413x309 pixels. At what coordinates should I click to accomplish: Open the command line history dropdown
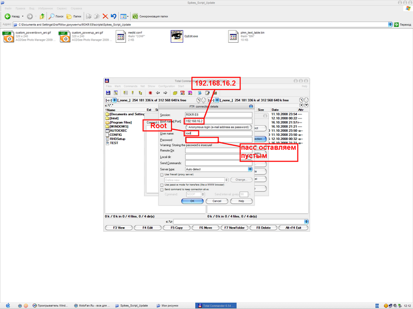pos(306,221)
